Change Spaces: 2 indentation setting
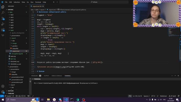181x102 pixels. tap(146, 96)
